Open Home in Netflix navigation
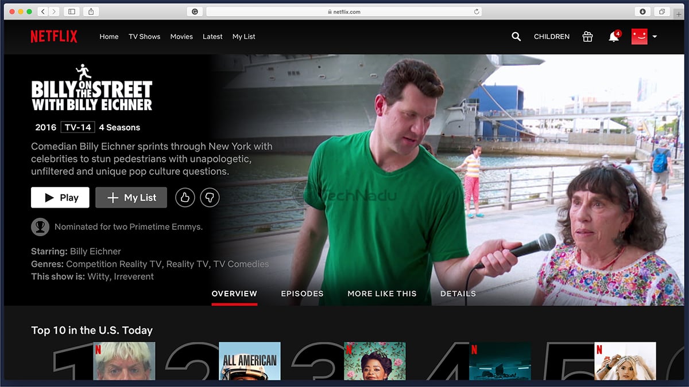689x387 pixels. (109, 37)
